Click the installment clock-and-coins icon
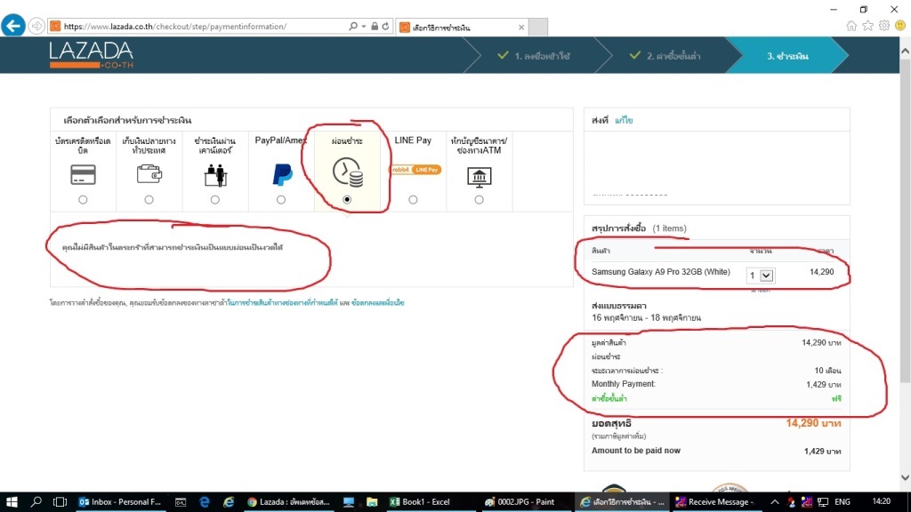 pos(348,172)
